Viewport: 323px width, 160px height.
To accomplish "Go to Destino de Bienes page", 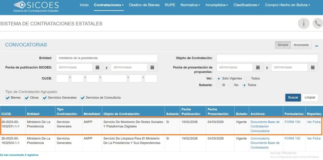I will [144, 5].
